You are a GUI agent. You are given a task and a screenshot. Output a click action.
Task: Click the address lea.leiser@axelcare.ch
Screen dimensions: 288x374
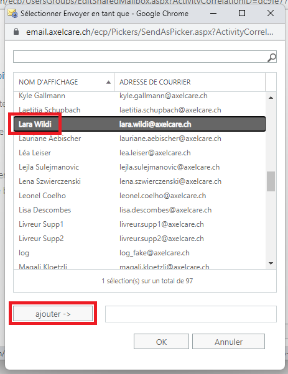(x=155, y=153)
